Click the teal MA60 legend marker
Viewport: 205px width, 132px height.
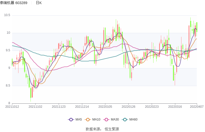click(x=125, y=119)
